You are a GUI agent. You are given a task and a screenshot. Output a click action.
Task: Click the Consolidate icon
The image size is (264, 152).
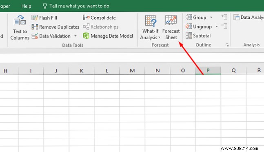[x=86, y=18]
